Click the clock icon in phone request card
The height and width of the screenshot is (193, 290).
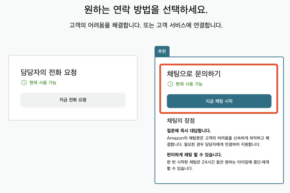click(x=24, y=82)
